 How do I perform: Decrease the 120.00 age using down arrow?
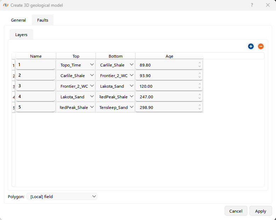tap(200, 88)
